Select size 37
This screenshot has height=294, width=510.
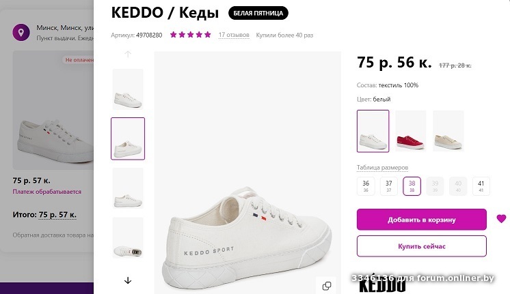tap(389, 186)
